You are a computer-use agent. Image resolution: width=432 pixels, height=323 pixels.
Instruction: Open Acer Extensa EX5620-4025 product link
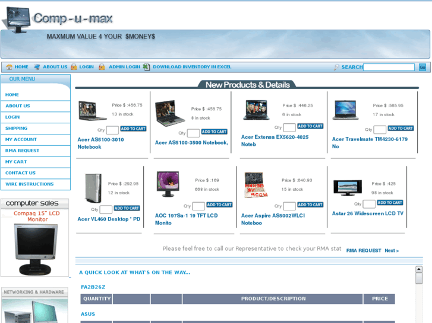pos(275,140)
